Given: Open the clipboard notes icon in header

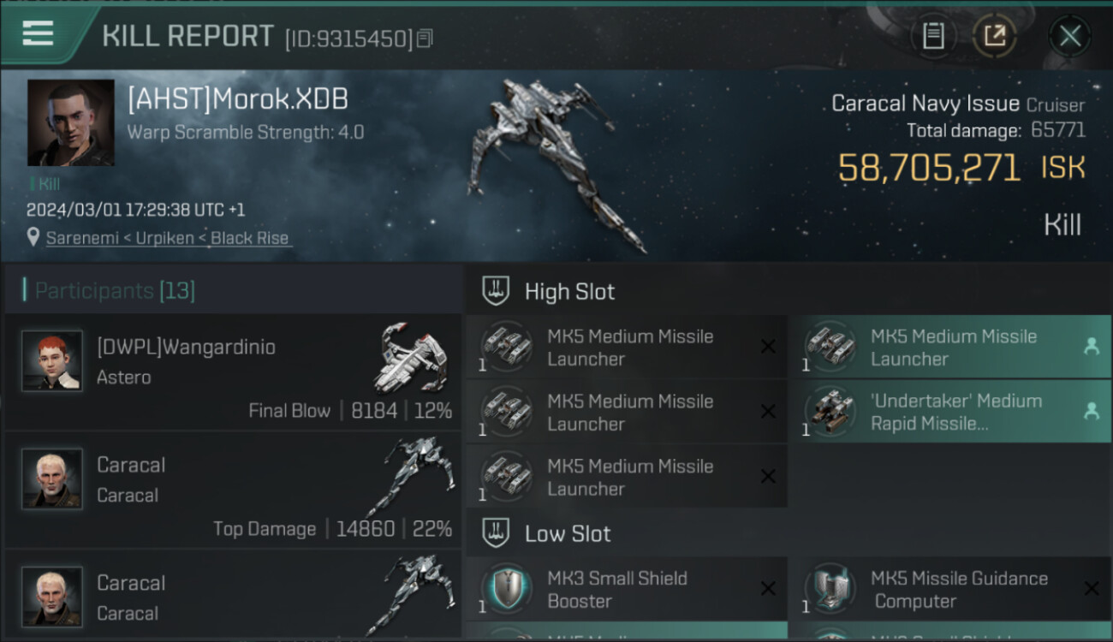Looking at the screenshot, I should pyautogui.click(x=933, y=36).
